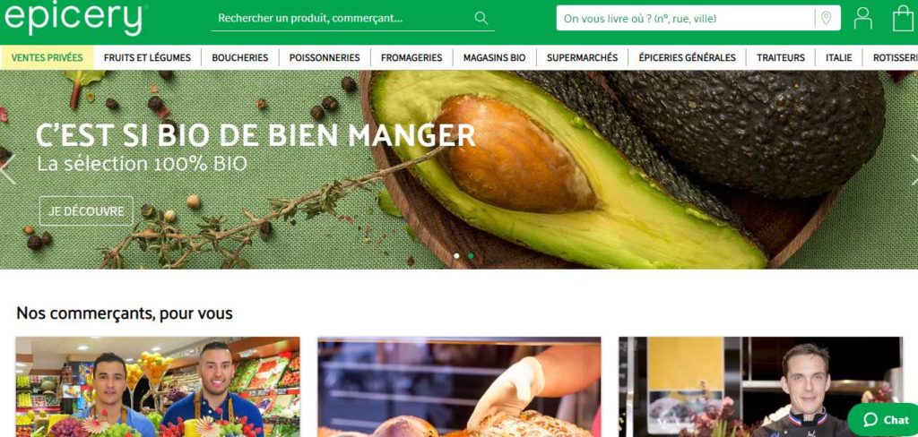Image resolution: width=918 pixels, height=437 pixels.
Task: Click the search magnifier icon
Action: [x=481, y=18]
